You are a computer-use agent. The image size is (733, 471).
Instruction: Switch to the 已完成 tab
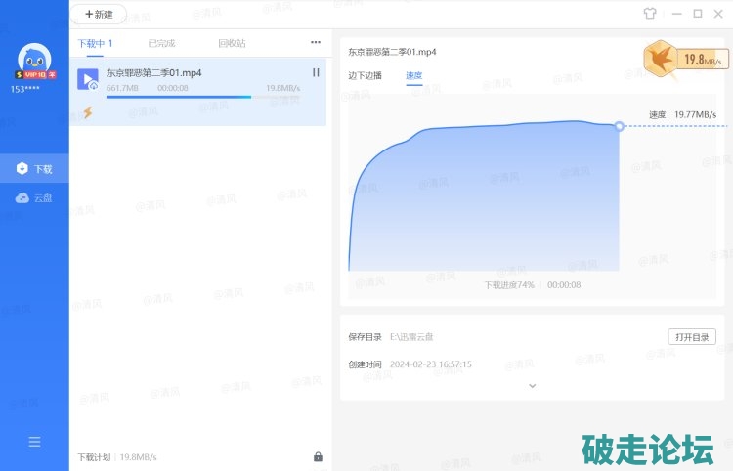tap(161, 43)
